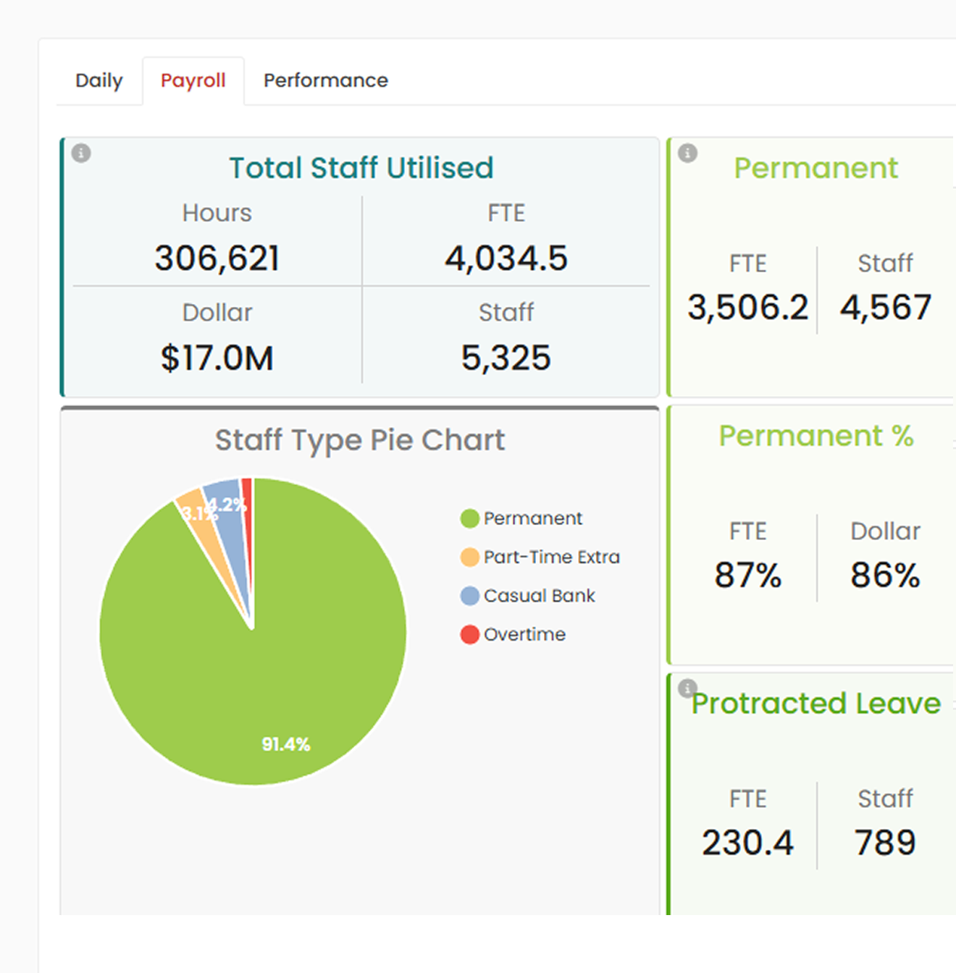This screenshot has height=973, width=956.
Task: Toggle Overtime legend item
Action: (x=513, y=635)
